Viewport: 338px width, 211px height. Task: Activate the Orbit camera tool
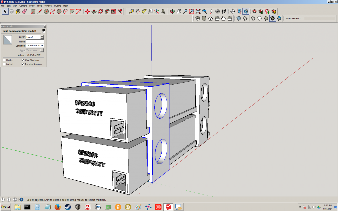(x=172, y=11)
